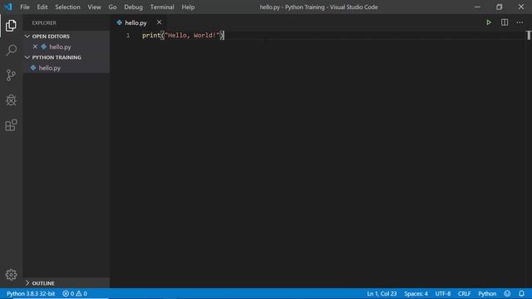Open the editor More Actions ellipsis
Image resolution: width=532 pixels, height=299 pixels.
[520, 22]
